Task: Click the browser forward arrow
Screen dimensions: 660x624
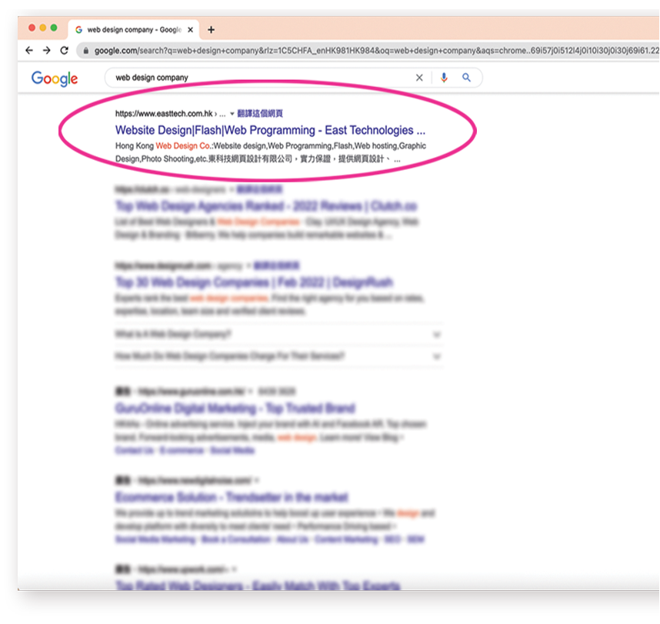Action: click(x=47, y=51)
